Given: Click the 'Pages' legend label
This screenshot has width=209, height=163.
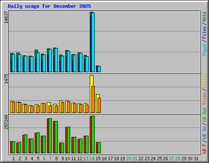Looking at the screenshot, I should click(x=205, y=50).
